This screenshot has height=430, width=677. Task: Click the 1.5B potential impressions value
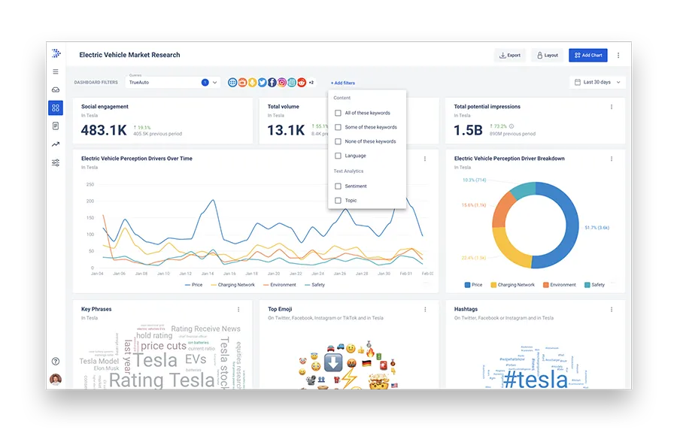tap(468, 130)
